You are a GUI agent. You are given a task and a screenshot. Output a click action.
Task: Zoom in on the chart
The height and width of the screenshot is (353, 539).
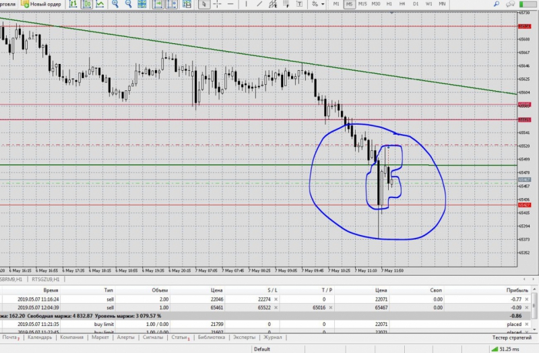click(x=115, y=4)
